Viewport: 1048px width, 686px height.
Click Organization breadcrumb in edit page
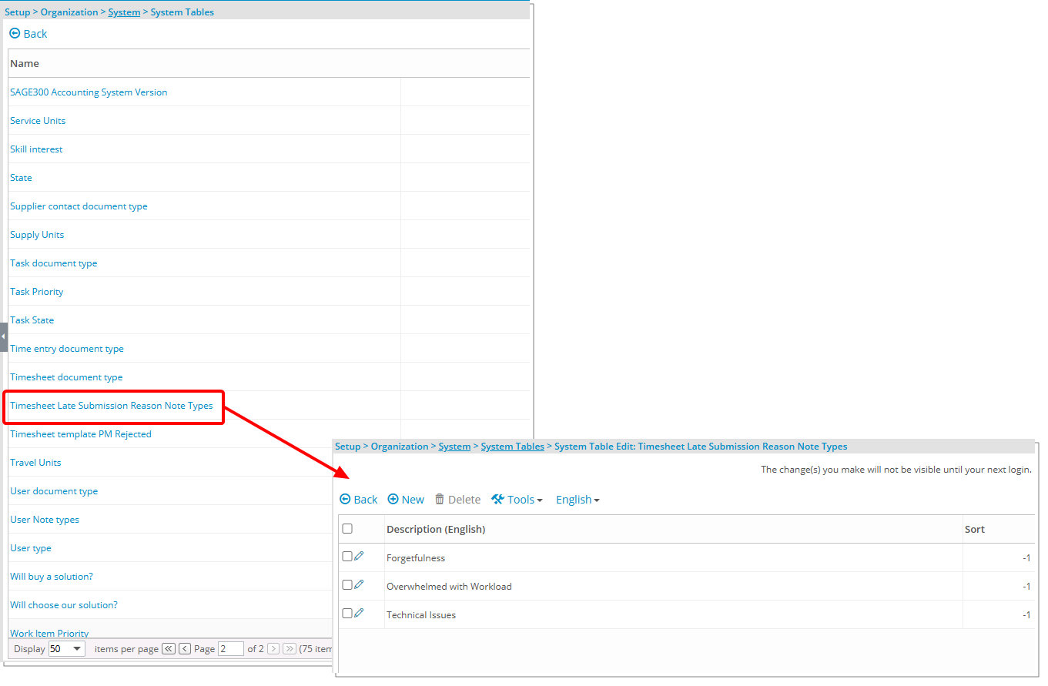pyautogui.click(x=400, y=447)
